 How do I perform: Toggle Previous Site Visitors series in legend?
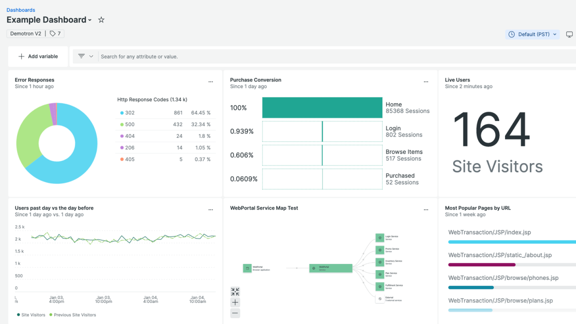(72, 315)
